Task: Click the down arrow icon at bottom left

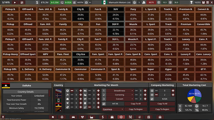Action: coord(3,117)
